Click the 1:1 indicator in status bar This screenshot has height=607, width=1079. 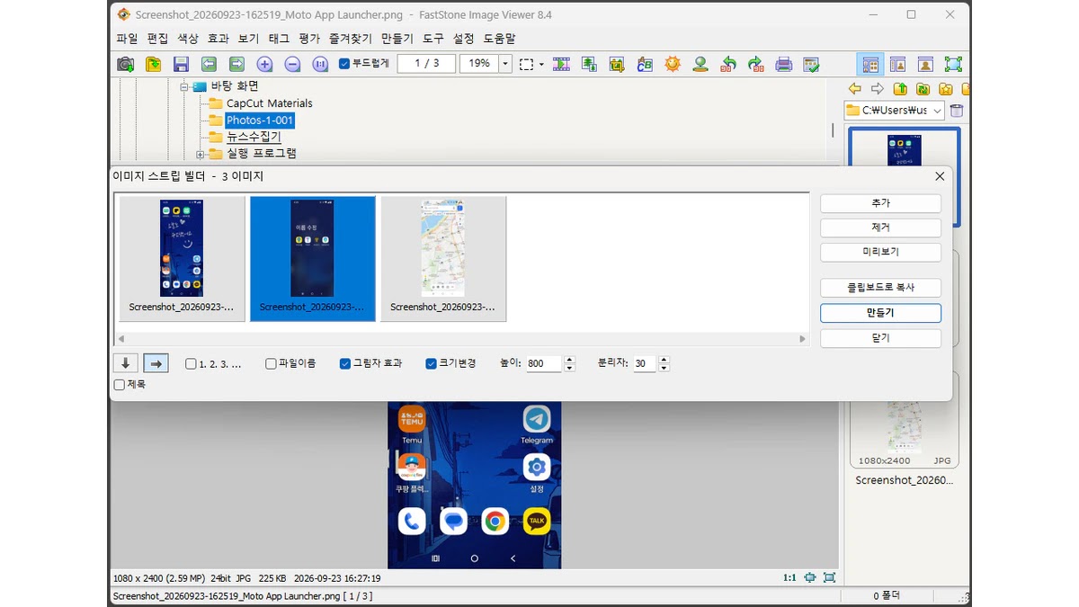(789, 577)
